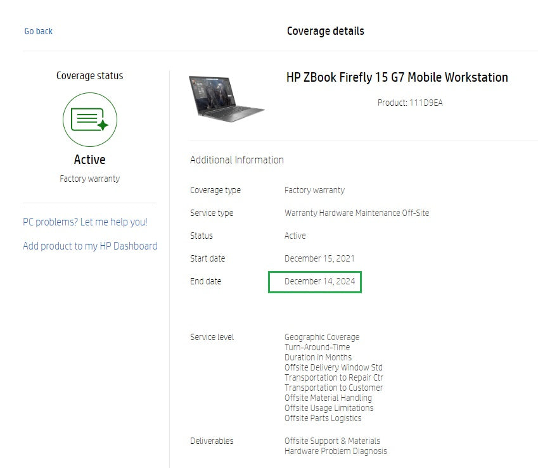Select 'Offsite Parts Logistics' entry
The width and height of the screenshot is (538, 468).
323,418
